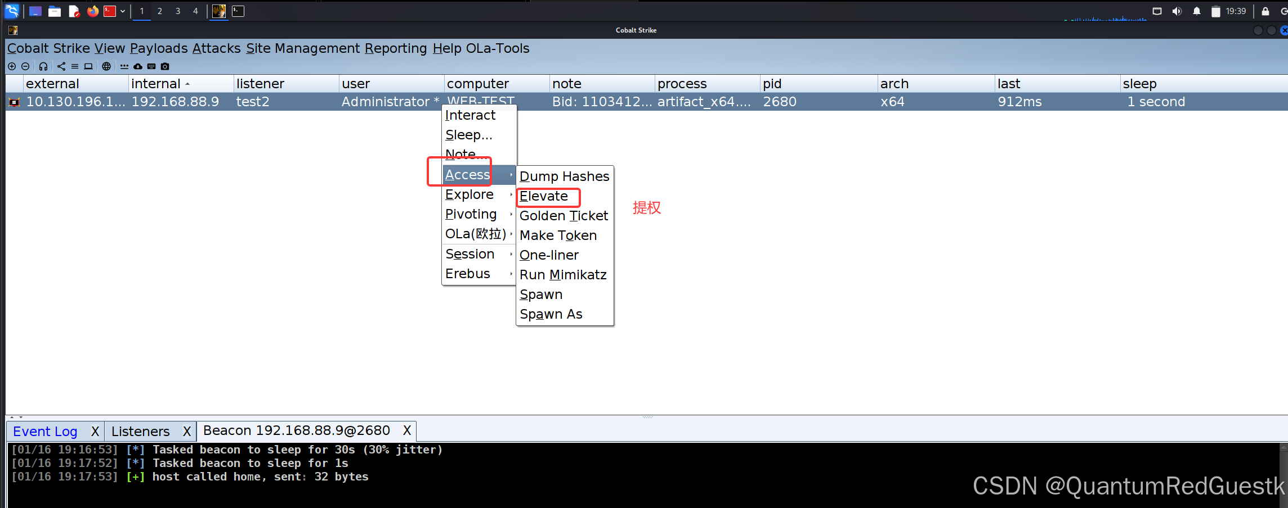Screen dimensions: 1288x508
Task: Switch to the terminal window in taskbar
Action: [238, 11]
